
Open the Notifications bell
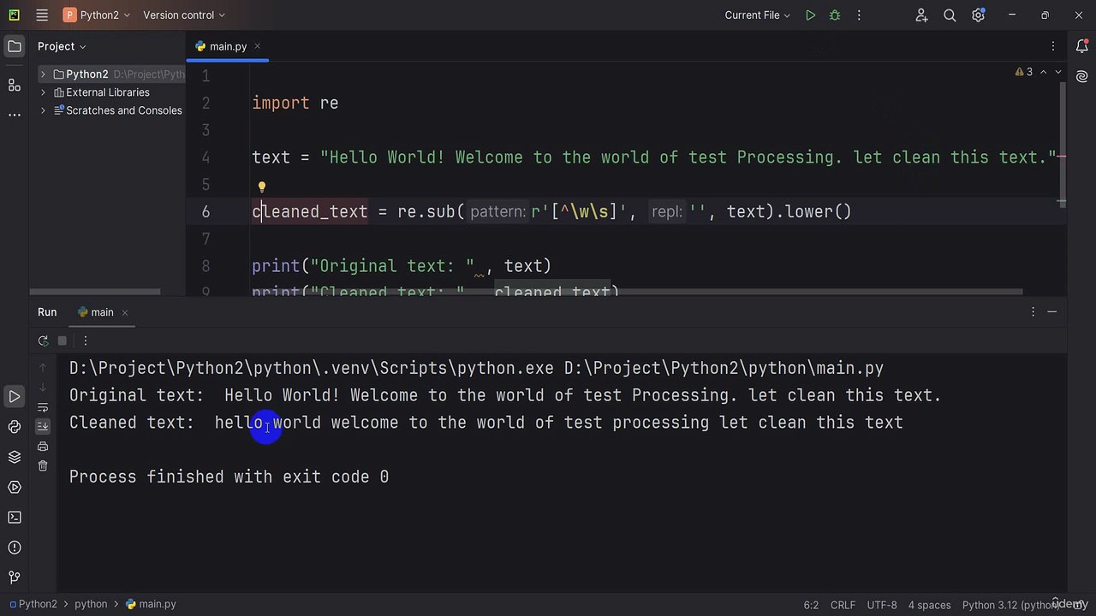(1081, 46)
